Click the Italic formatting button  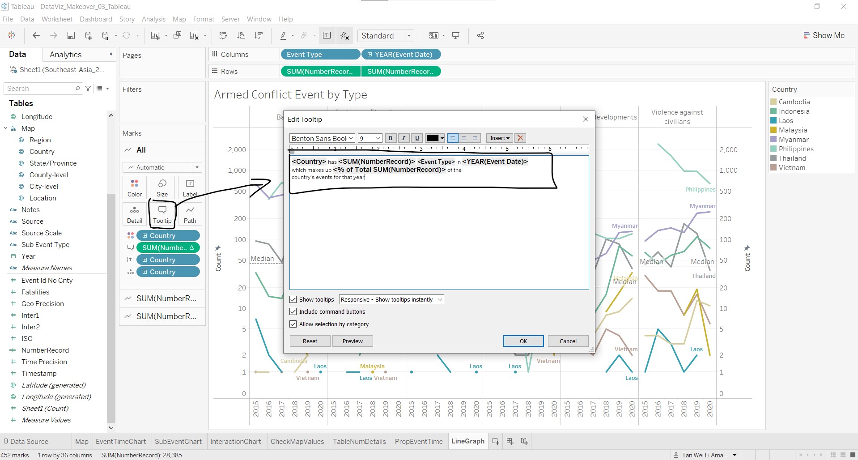(404, 138)
